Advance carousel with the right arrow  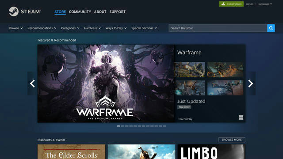(x=251, y=83)
